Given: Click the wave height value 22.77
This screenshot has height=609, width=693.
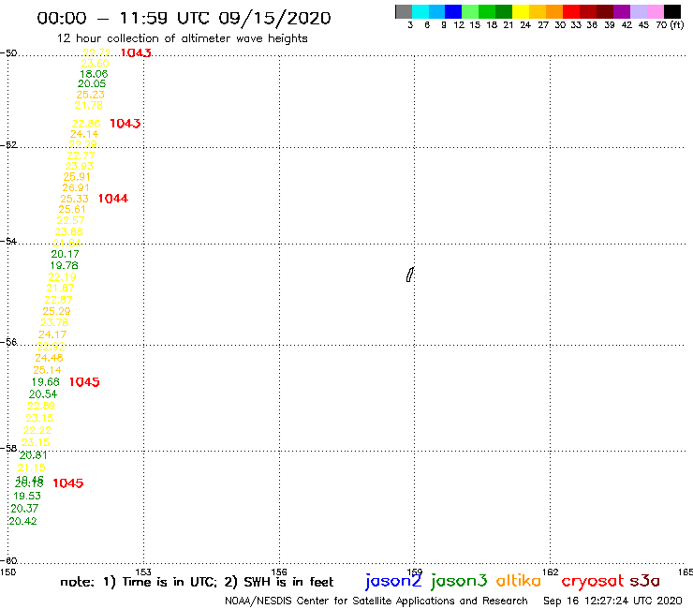Looking at the screenshot, I should click(x=81, y=156).
